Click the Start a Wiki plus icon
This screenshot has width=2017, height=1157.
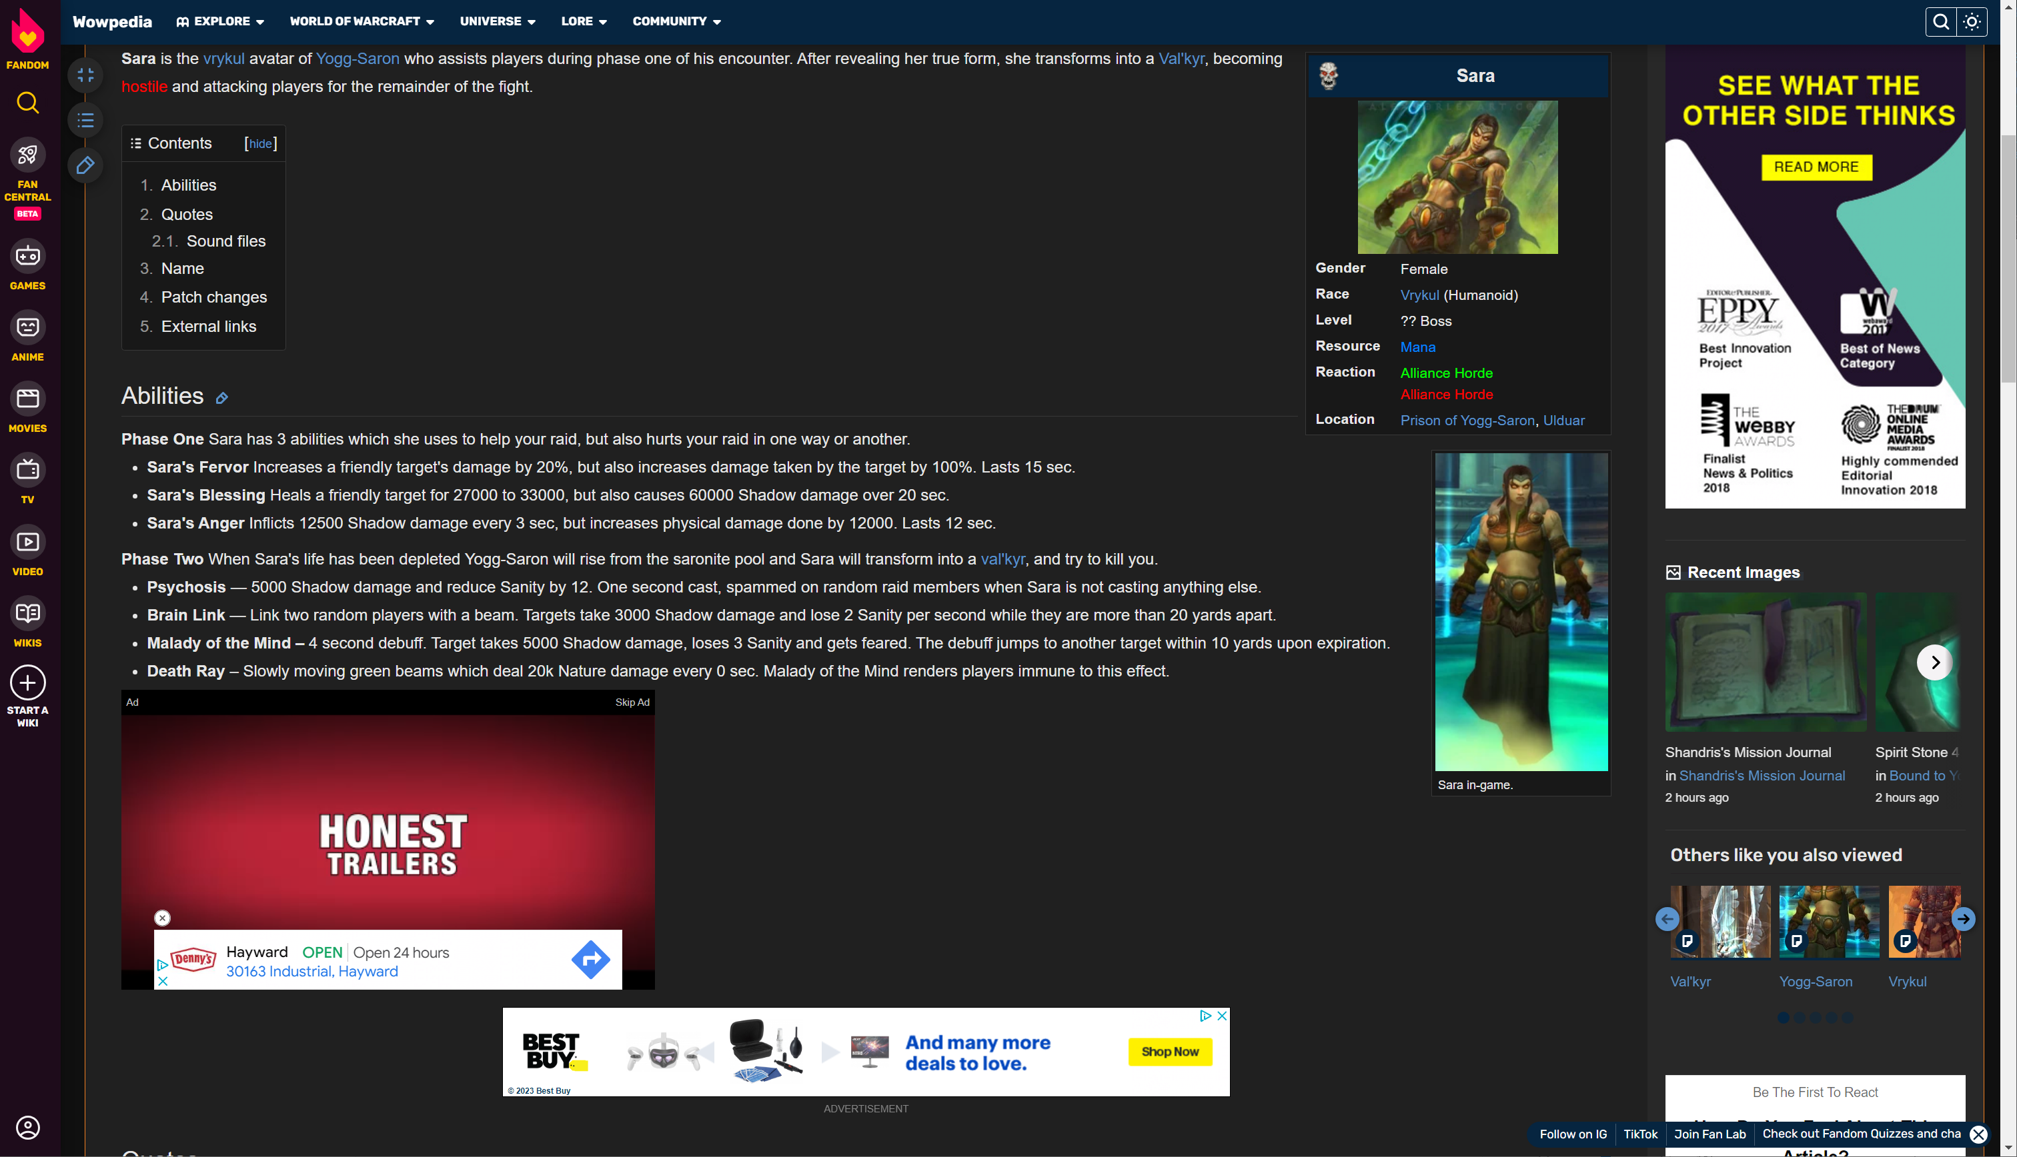(x=28, y=682)
